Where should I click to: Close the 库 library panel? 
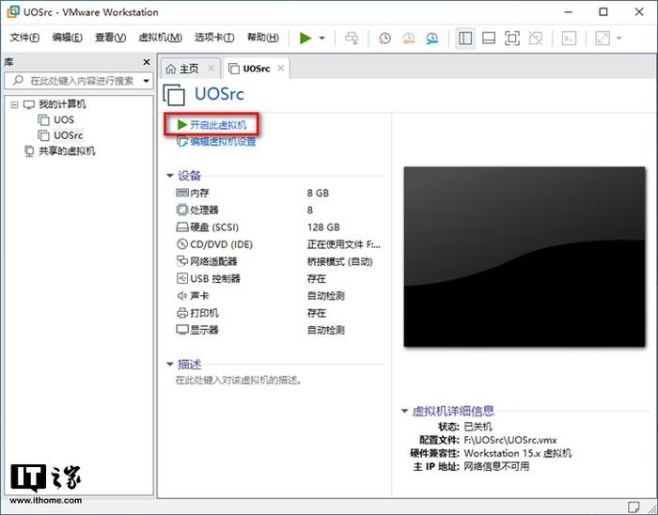tap(147, 62)
